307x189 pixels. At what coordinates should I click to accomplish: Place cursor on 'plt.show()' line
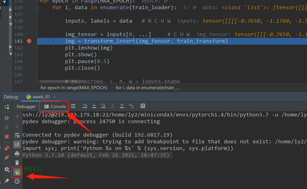coord(81,55)
